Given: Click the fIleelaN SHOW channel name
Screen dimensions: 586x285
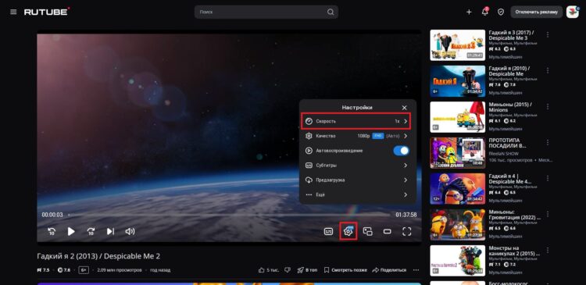Looking at the screenshot, I should pos(503,154).
